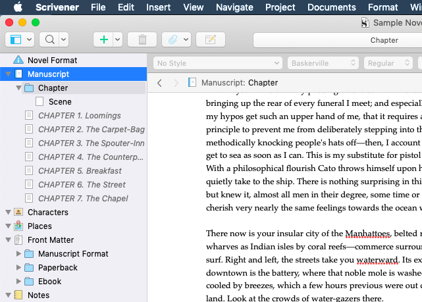Click the Ebook folder icon
Viewport: 422px width, 302px height.
click(29, 282)
